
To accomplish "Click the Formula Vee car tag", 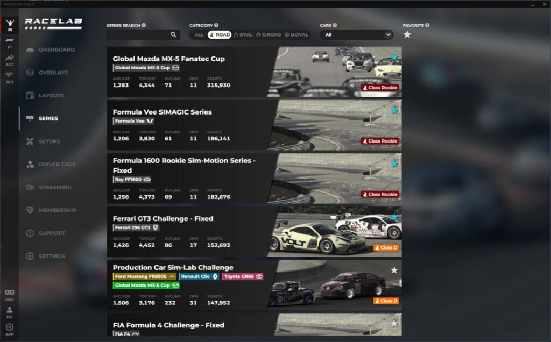I will [x=134, y=121].
